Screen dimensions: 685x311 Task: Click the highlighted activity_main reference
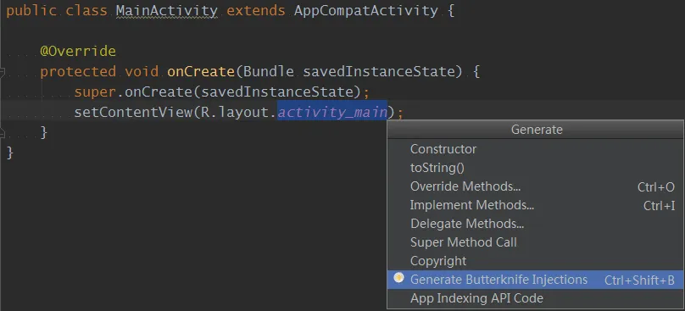pos(332,112)
